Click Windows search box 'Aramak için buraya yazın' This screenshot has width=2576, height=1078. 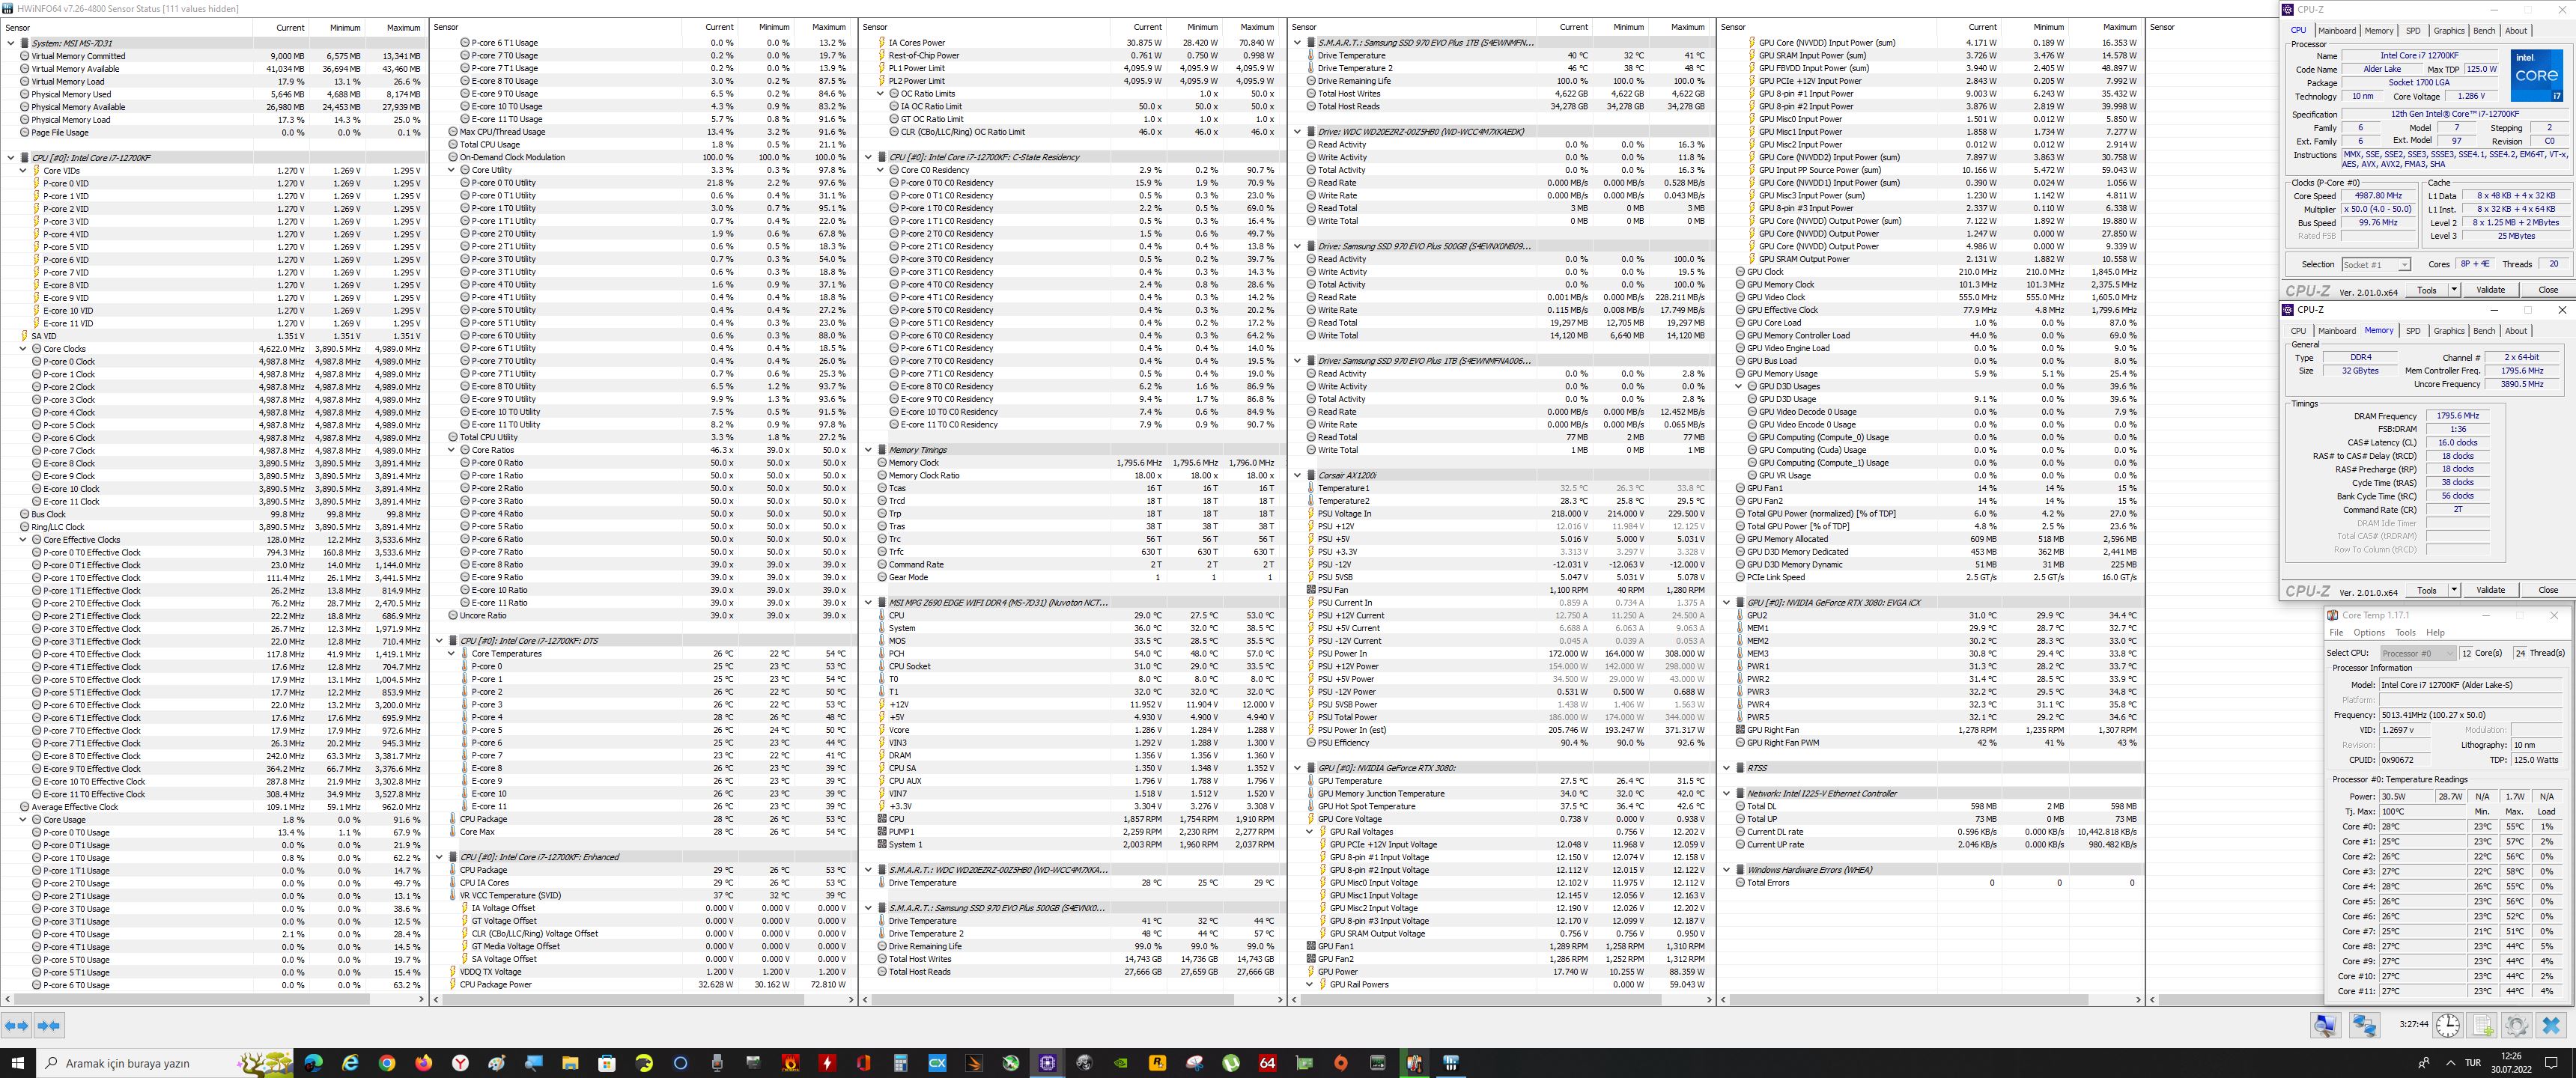(x=165, y=1063)
